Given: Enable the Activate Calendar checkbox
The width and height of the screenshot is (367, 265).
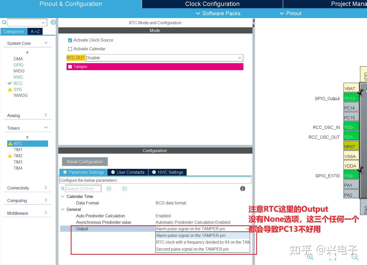Looking at the screenshot, I should tap(70, 49).
